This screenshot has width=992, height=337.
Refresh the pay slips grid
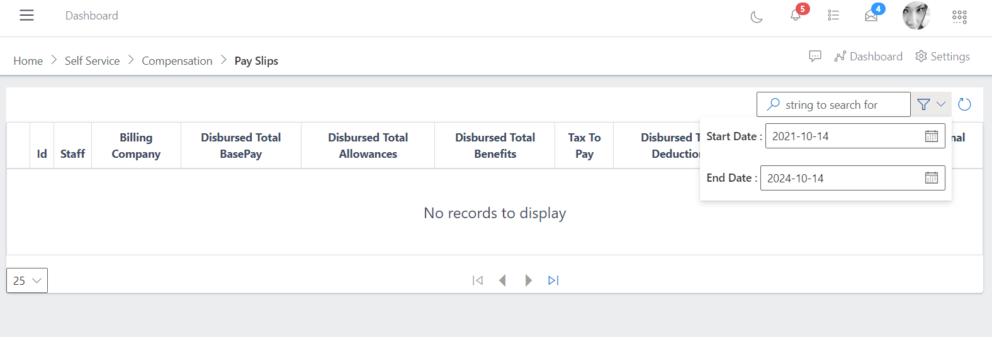click(x=964, y=104)
